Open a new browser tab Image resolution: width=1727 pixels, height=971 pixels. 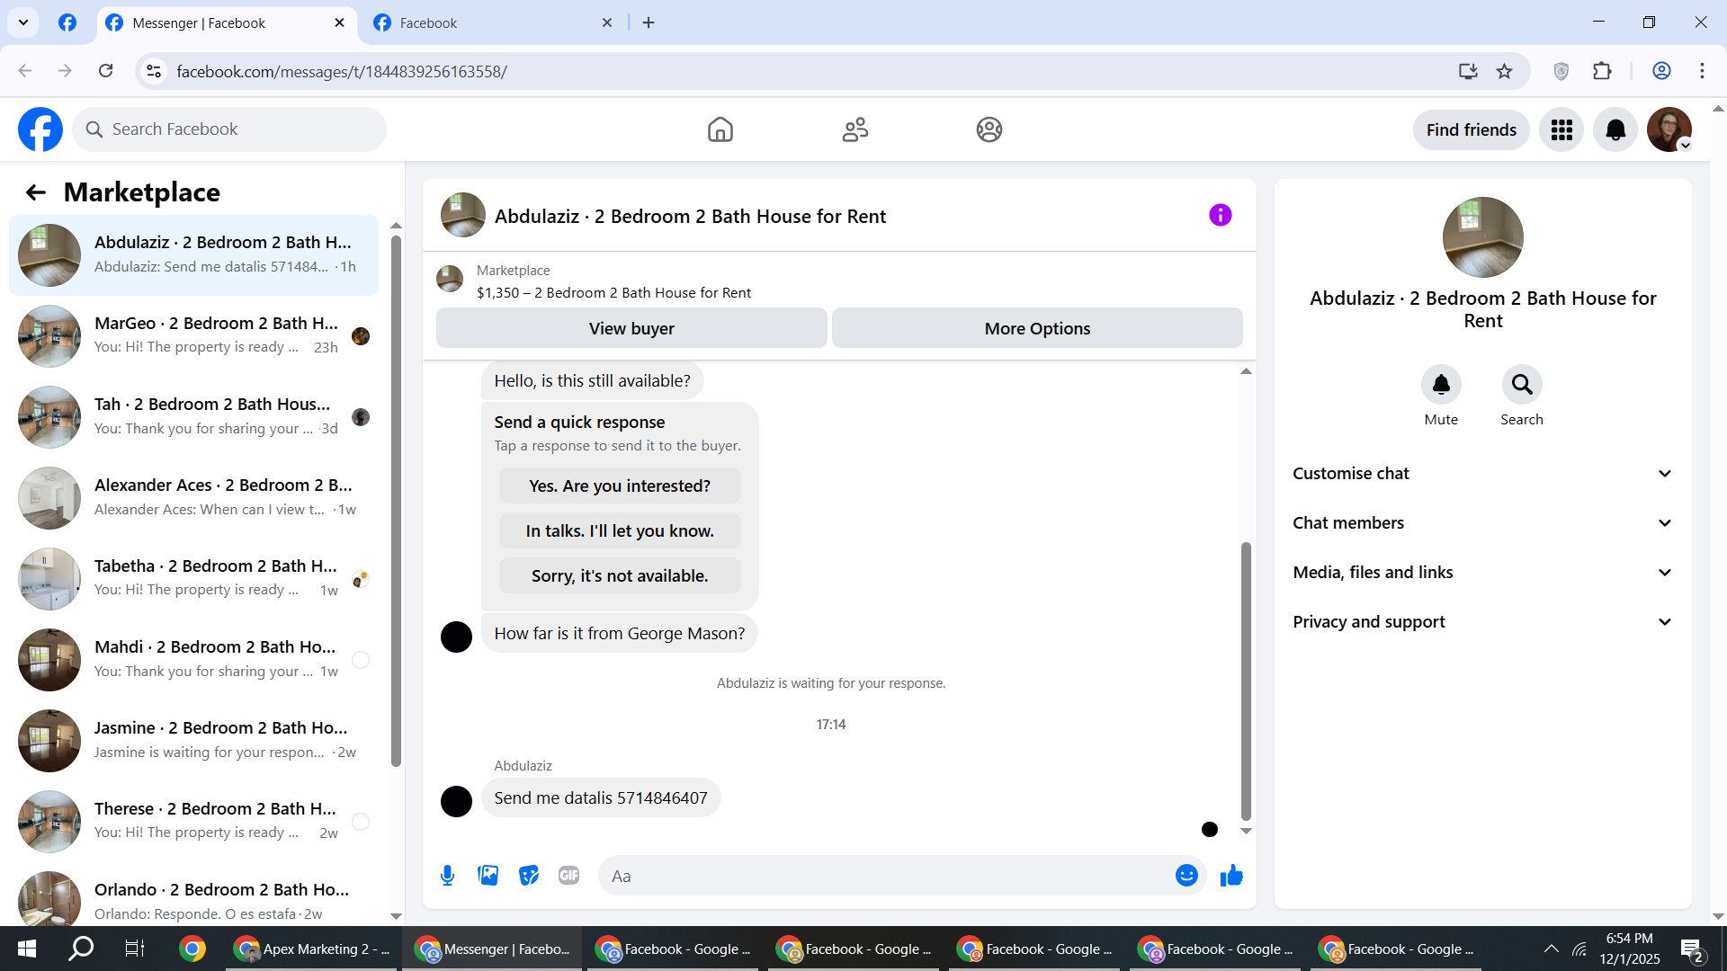point(649,22)
